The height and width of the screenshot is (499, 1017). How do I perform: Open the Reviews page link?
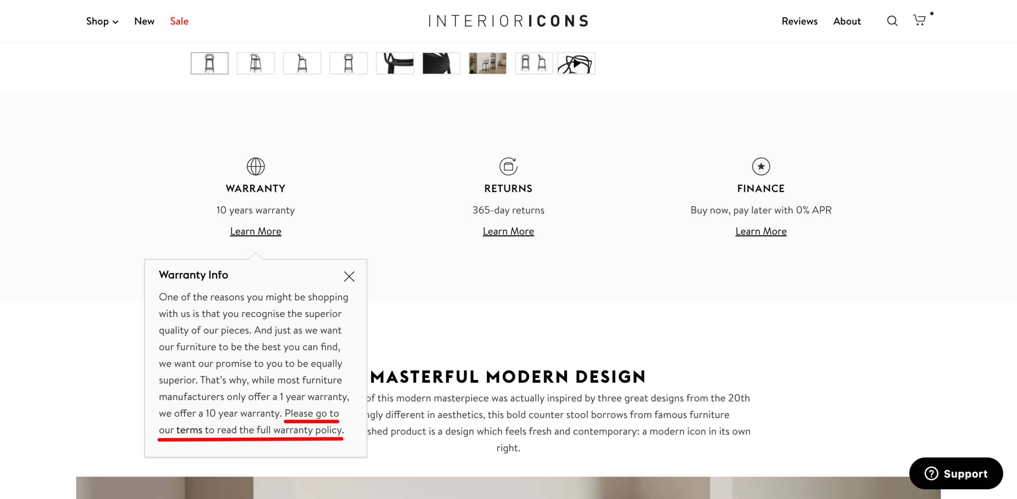[x=799, y=21]
